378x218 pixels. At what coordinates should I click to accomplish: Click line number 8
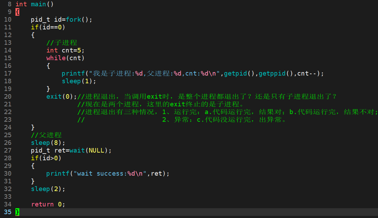click(x=9, y=4)
